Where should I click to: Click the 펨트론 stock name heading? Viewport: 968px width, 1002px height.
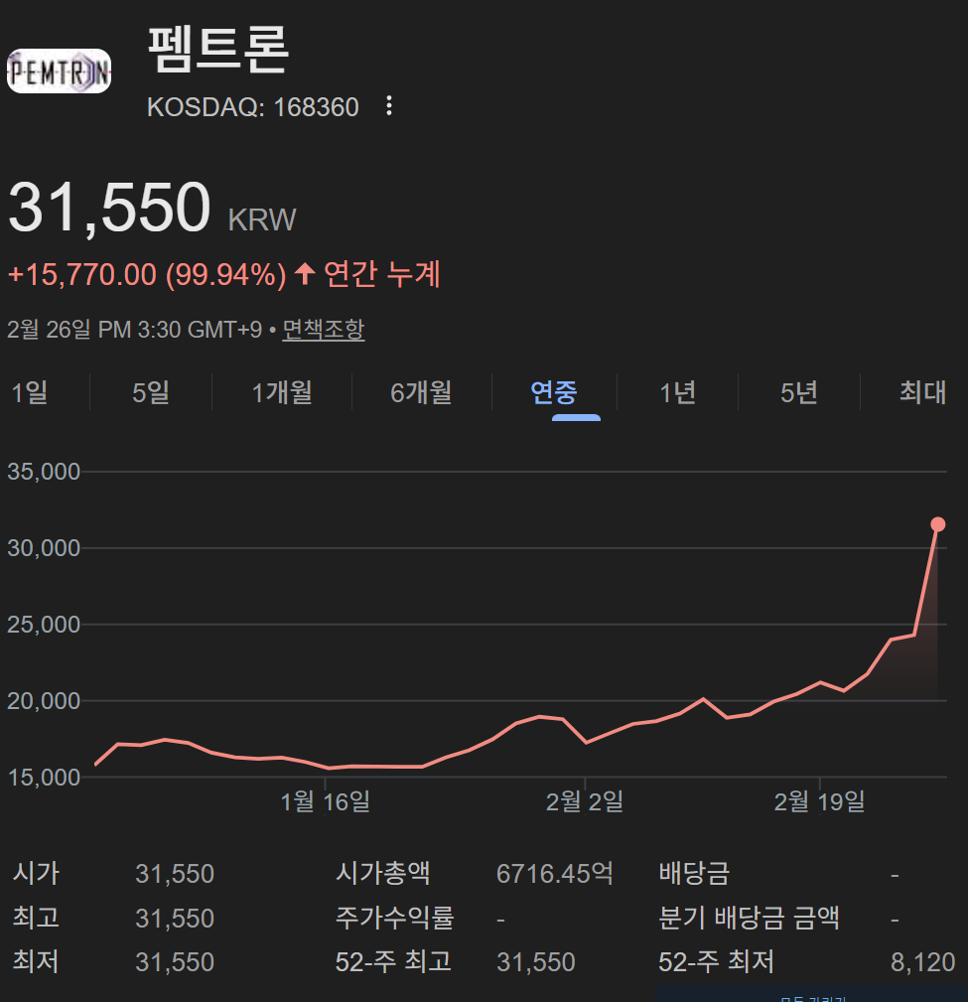coord(218,50)
